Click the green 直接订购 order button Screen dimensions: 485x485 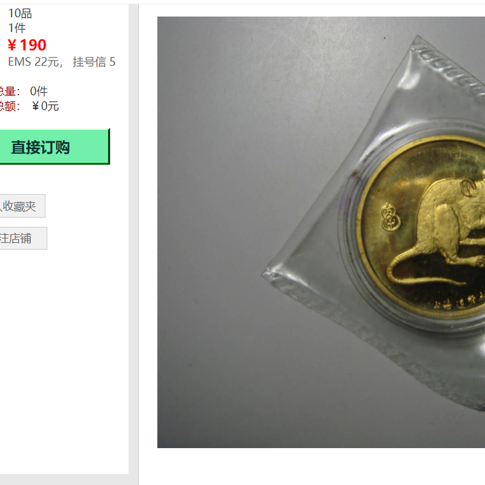(55, 147)
